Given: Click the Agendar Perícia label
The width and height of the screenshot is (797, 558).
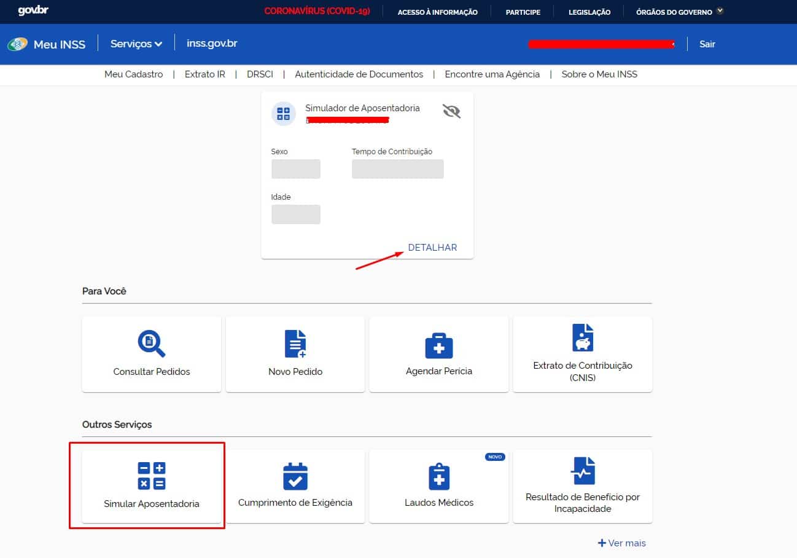Looking at the screenshot, I should click(x=439, y=371).
